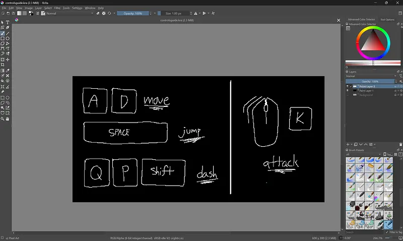Click the add new layer plus icon
This screenshot has height=241, width=403.
[349, 144]
